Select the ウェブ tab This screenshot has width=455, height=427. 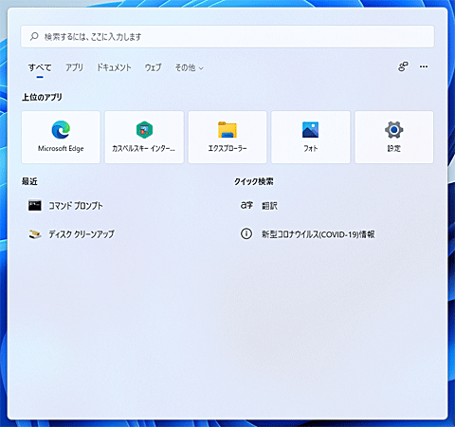pyautogui.click(x=153, y=67)
